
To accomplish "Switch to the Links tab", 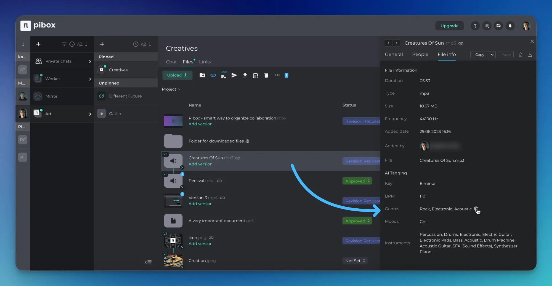I will point(205,62).
